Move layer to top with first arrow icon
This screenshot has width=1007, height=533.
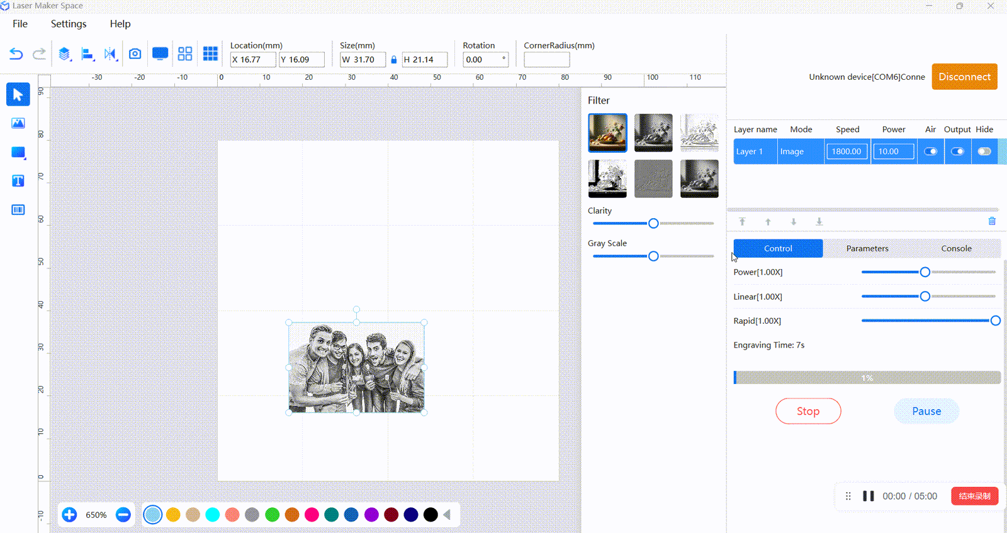click(742, 221)
